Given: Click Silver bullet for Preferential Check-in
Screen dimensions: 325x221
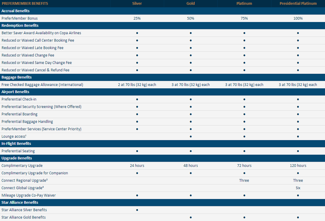Looking at the screenshot, I should (137, 99).
